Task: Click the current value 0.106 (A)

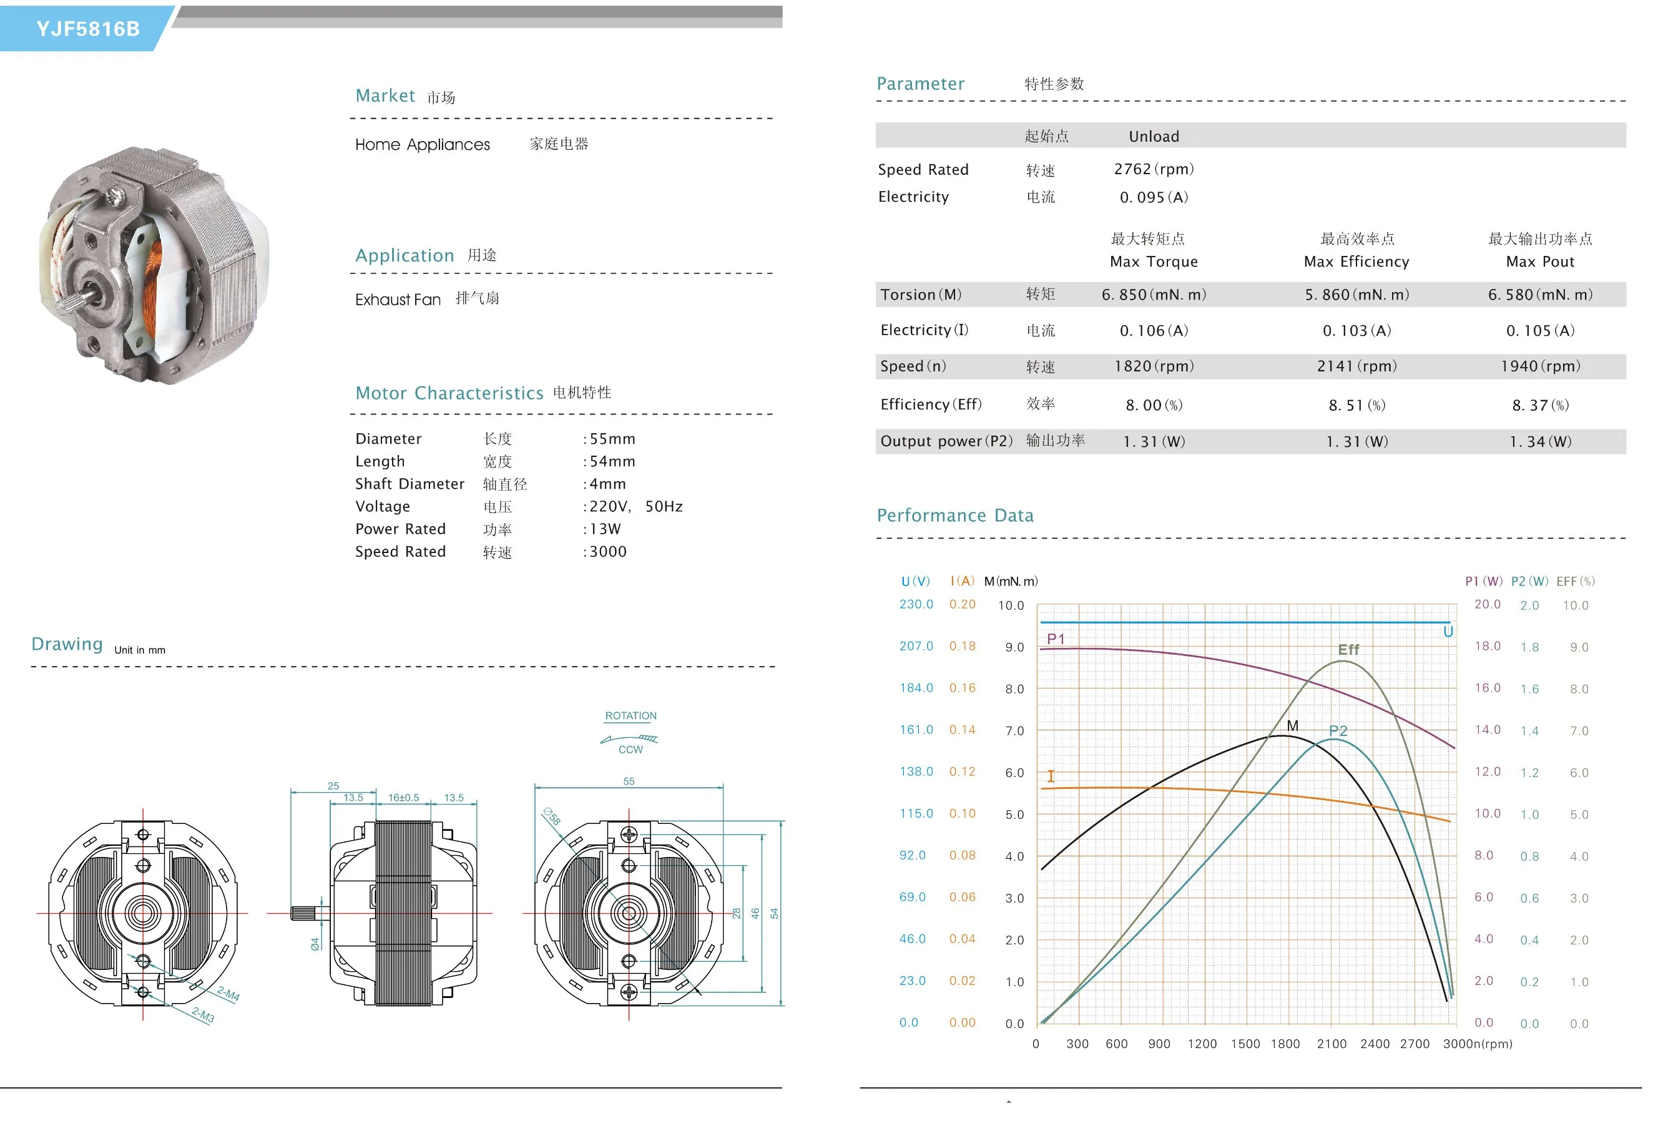Action: (x=1154, y=331)
